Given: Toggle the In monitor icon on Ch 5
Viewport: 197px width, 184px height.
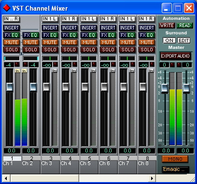Looking at the screenshot, I should (93, 71).
